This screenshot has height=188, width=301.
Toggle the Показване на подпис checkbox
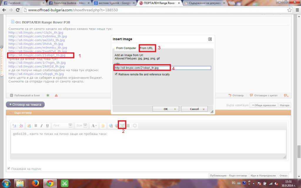[9, 168]
